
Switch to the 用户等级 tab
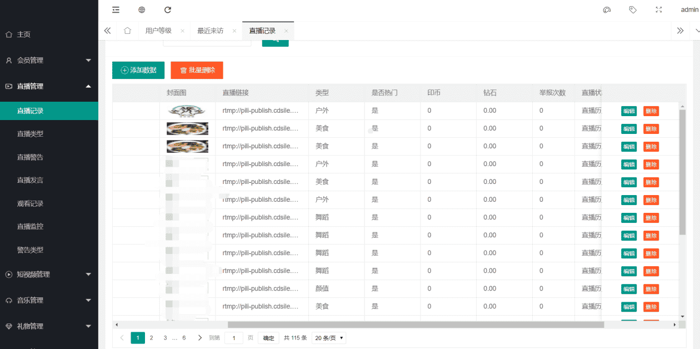tap(158, 31)
